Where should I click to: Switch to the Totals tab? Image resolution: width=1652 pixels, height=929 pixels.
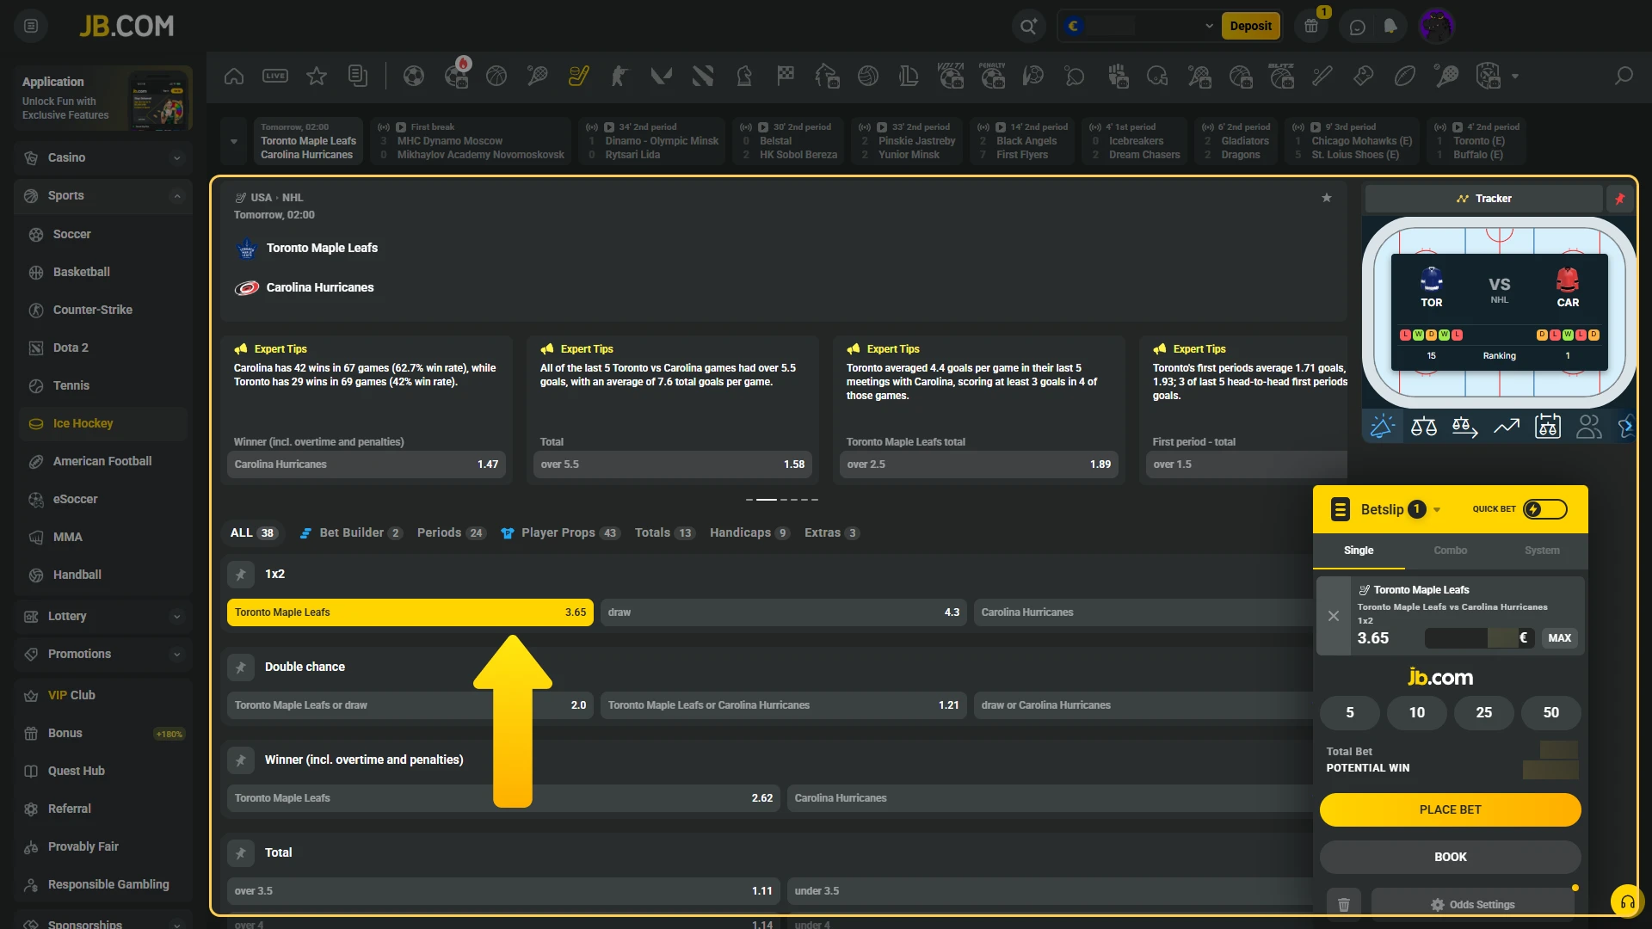[664, 533]
